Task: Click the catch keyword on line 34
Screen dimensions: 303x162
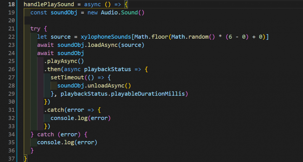Action: (x=45, y=135)
